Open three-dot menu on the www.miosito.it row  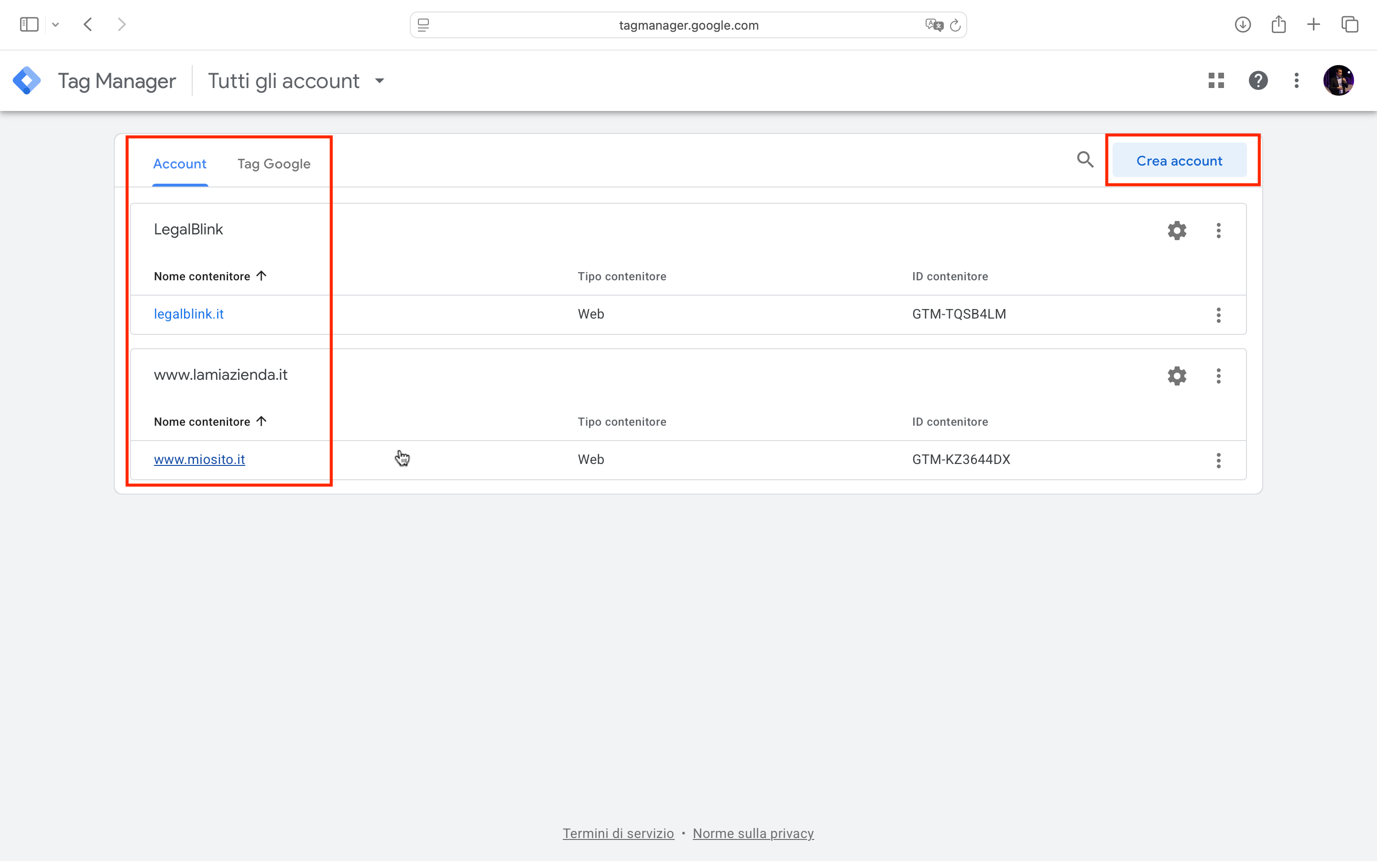[x=1218, y=460]
